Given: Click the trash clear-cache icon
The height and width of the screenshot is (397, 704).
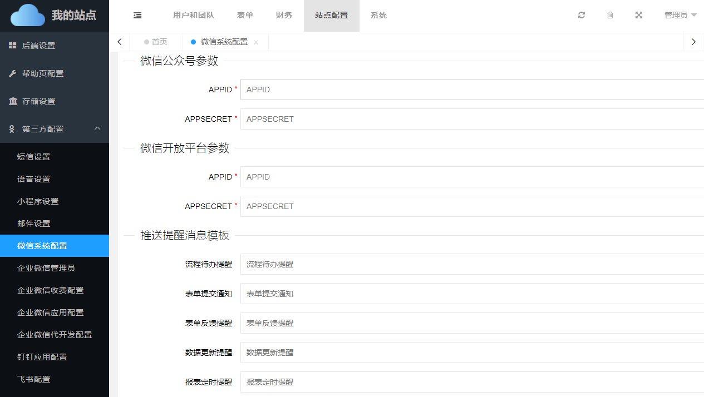Looking at the screenshot, I should pyautogui.click(x=610, y=16).
